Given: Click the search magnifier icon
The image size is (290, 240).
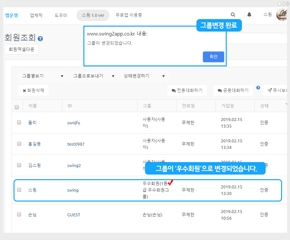Looking at the screenshot, I should point(233,15).
